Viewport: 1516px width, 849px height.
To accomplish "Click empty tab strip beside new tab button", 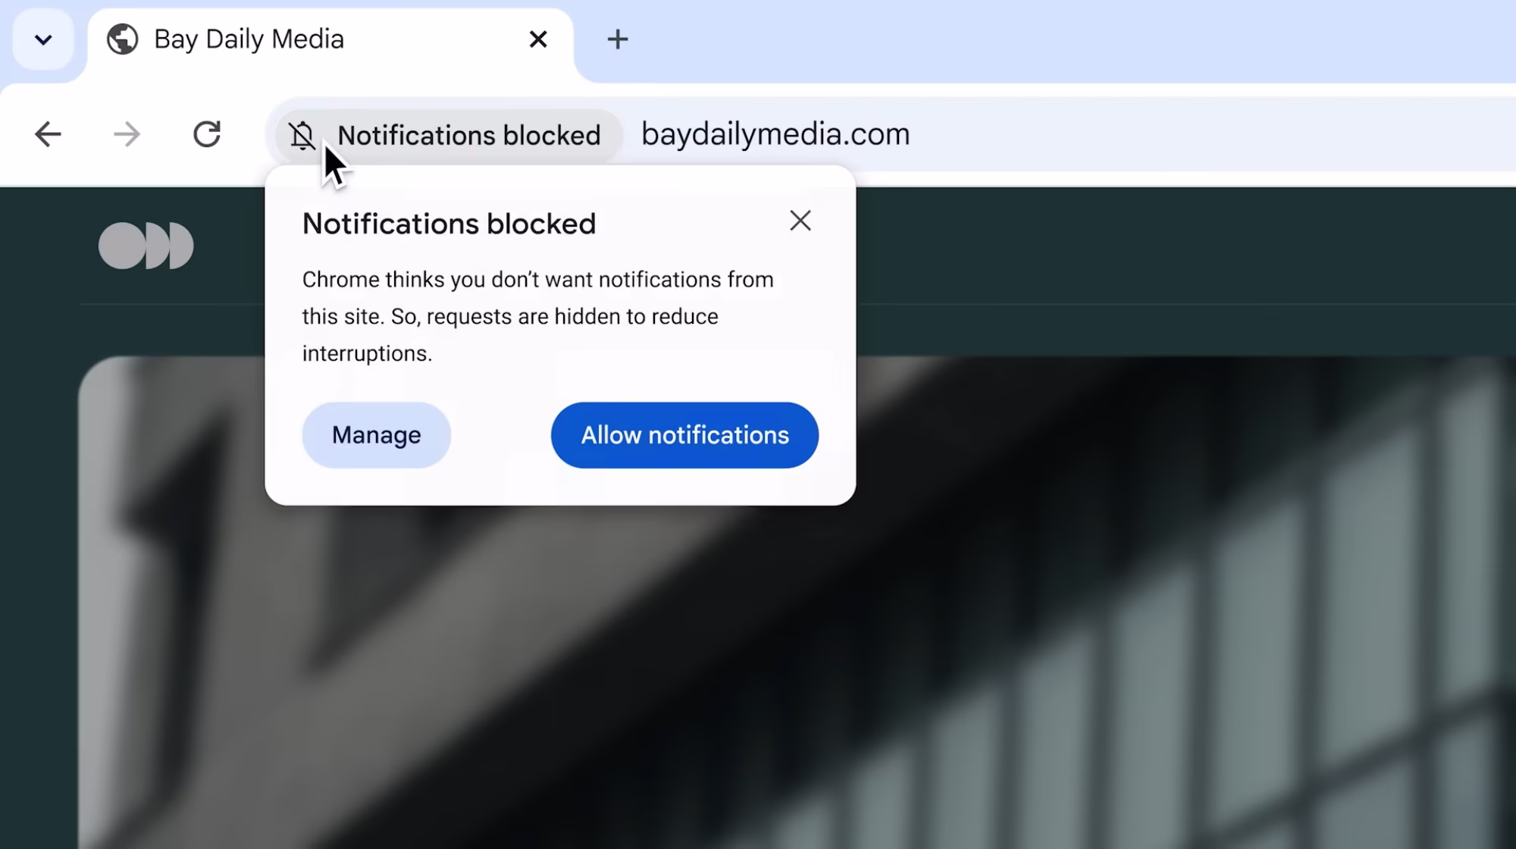I will (1061, 39).
